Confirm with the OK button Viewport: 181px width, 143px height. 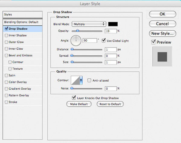pyautogui.click(x=163, y=14)
